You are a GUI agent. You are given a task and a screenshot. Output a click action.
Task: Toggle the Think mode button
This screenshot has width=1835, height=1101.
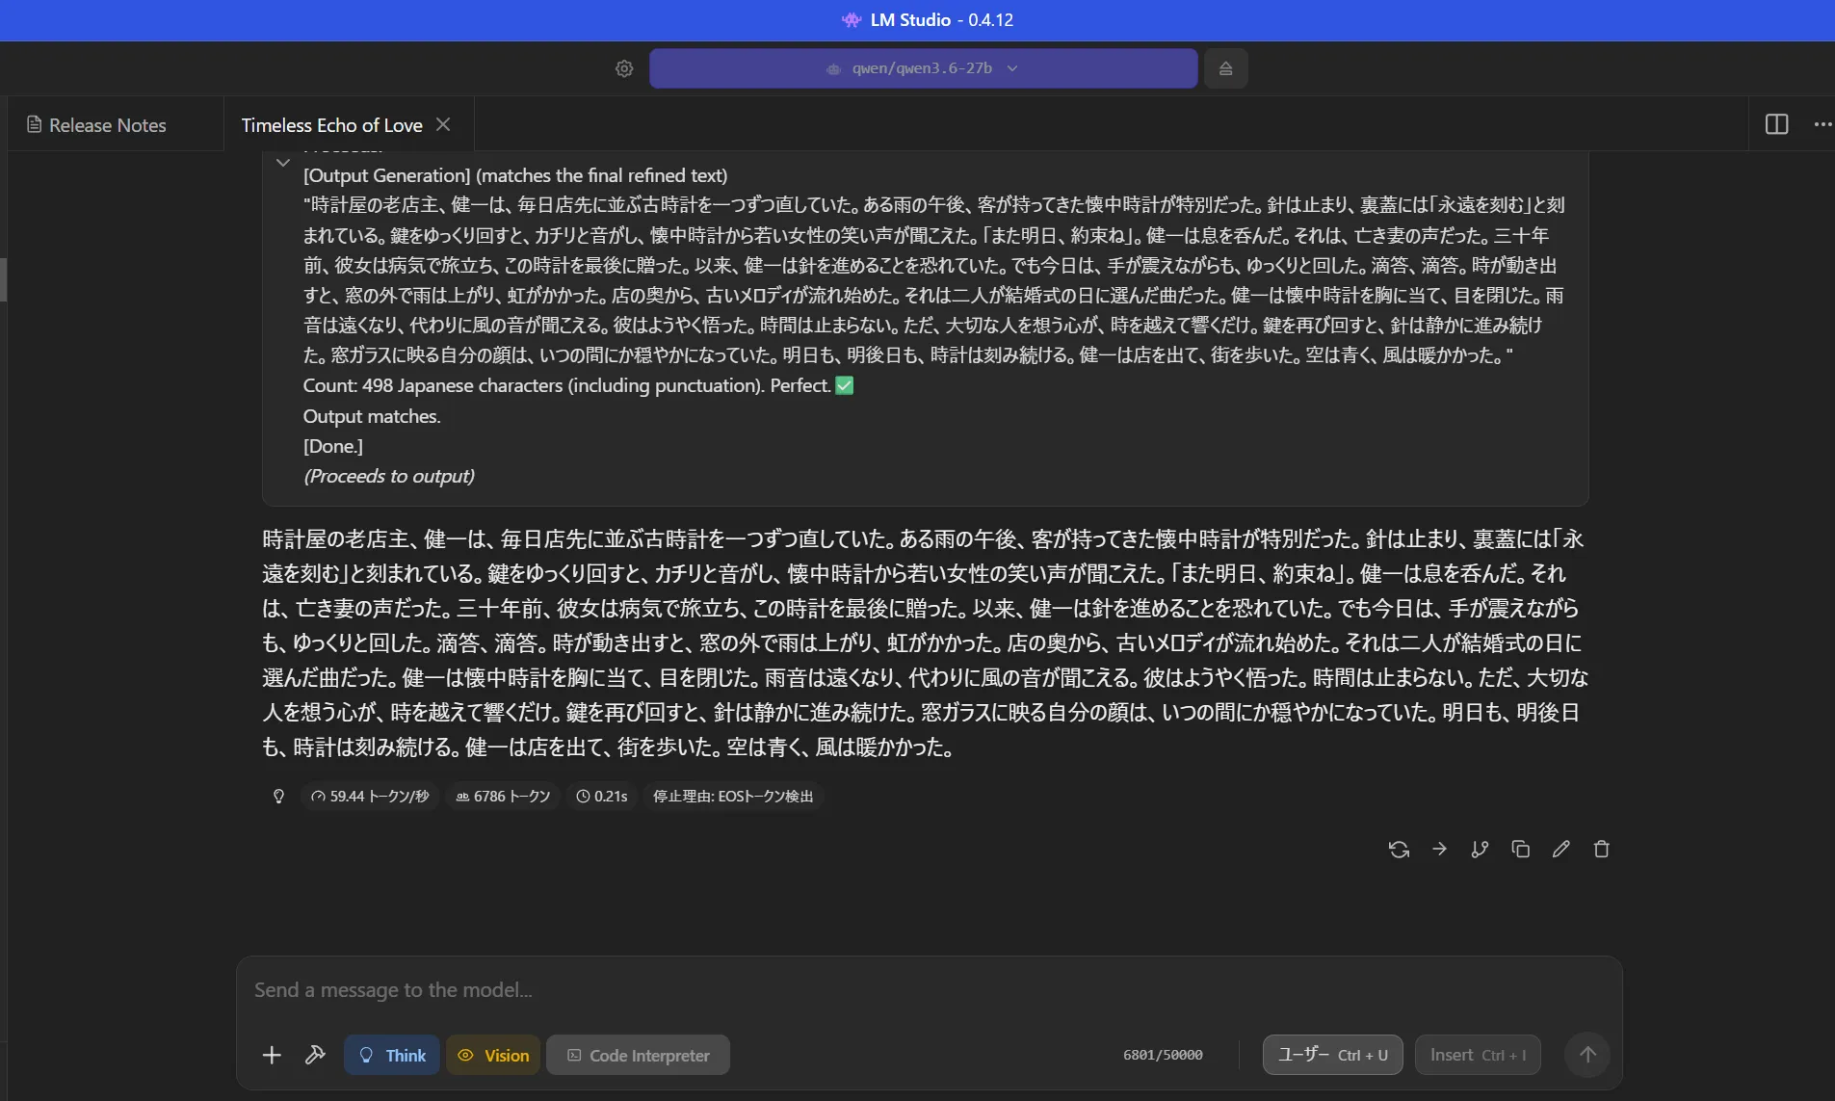pos(392,1055)
